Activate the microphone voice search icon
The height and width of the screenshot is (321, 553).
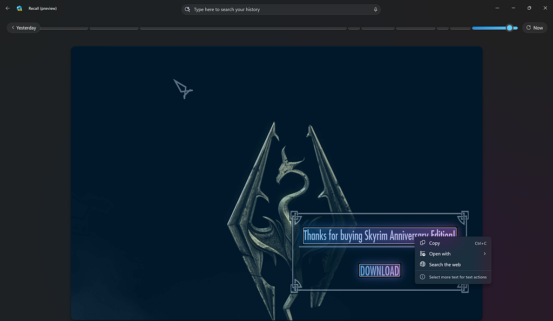[x=375, y=10]
